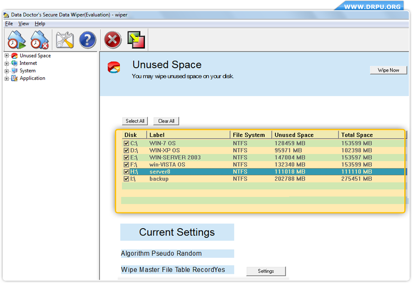Image resolution: width=412 pixels, height=283 pixels.
Task: Click the Wipe Now button
Action: [388, 70]
